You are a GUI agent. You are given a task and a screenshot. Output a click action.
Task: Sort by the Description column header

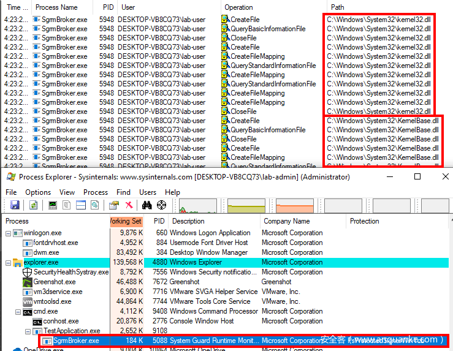[x=214, y=221]
